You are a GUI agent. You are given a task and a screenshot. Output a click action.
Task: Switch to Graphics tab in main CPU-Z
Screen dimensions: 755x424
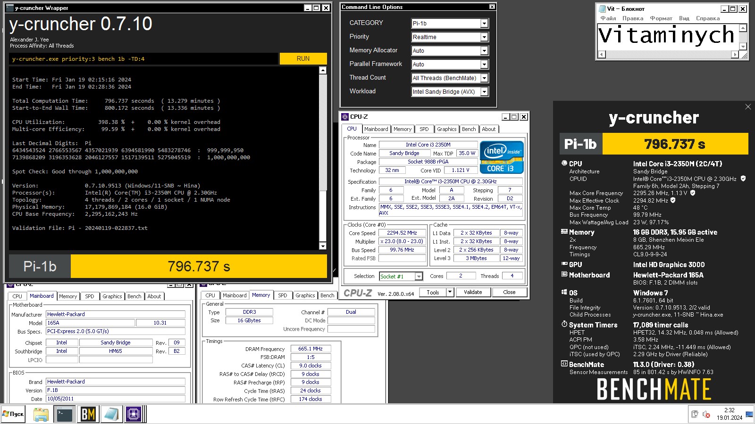click(447, 129)
